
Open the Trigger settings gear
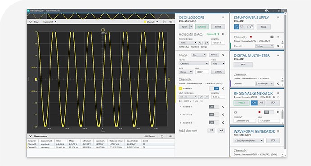pos(223,55)
